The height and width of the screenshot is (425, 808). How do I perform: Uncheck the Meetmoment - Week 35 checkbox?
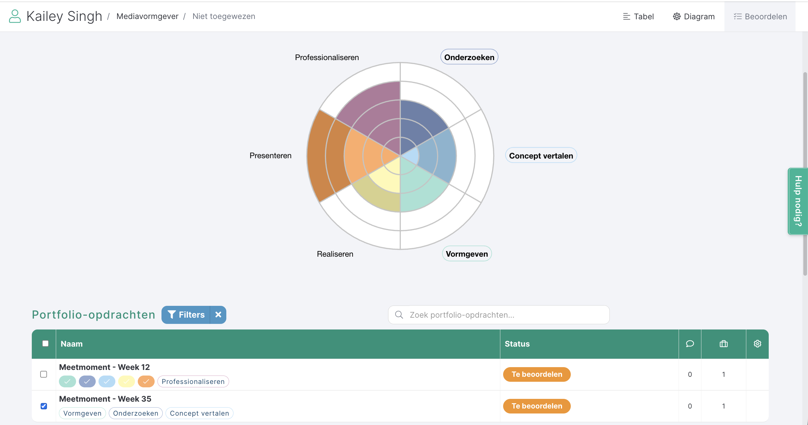pyautogui.click(x=44, y=406)
